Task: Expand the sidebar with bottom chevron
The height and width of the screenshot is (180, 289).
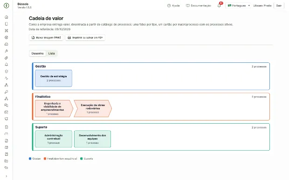Action: 7,176
